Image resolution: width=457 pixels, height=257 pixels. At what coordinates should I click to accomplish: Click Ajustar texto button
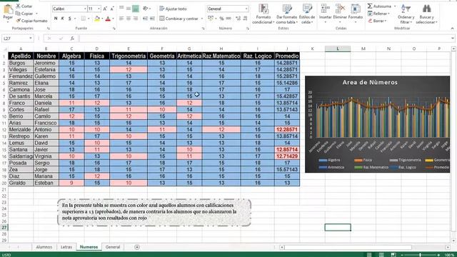[x=173, y=9]
